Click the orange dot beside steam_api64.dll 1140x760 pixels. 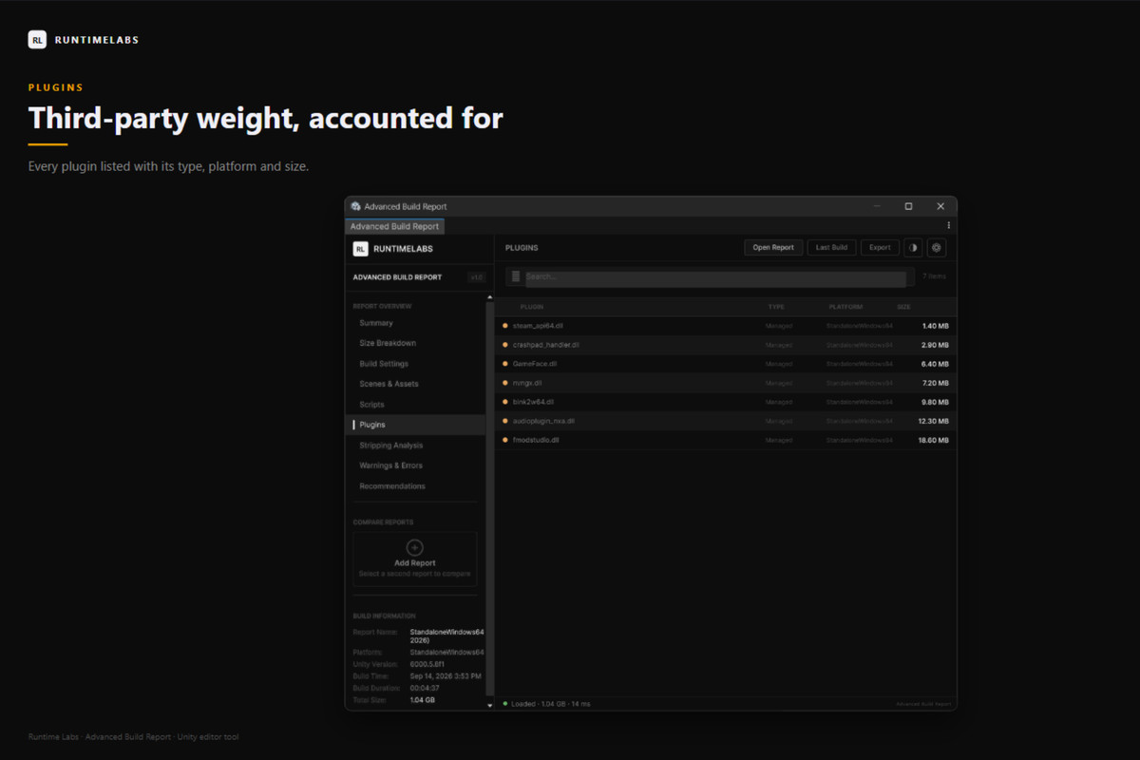[x=505, y=326]
